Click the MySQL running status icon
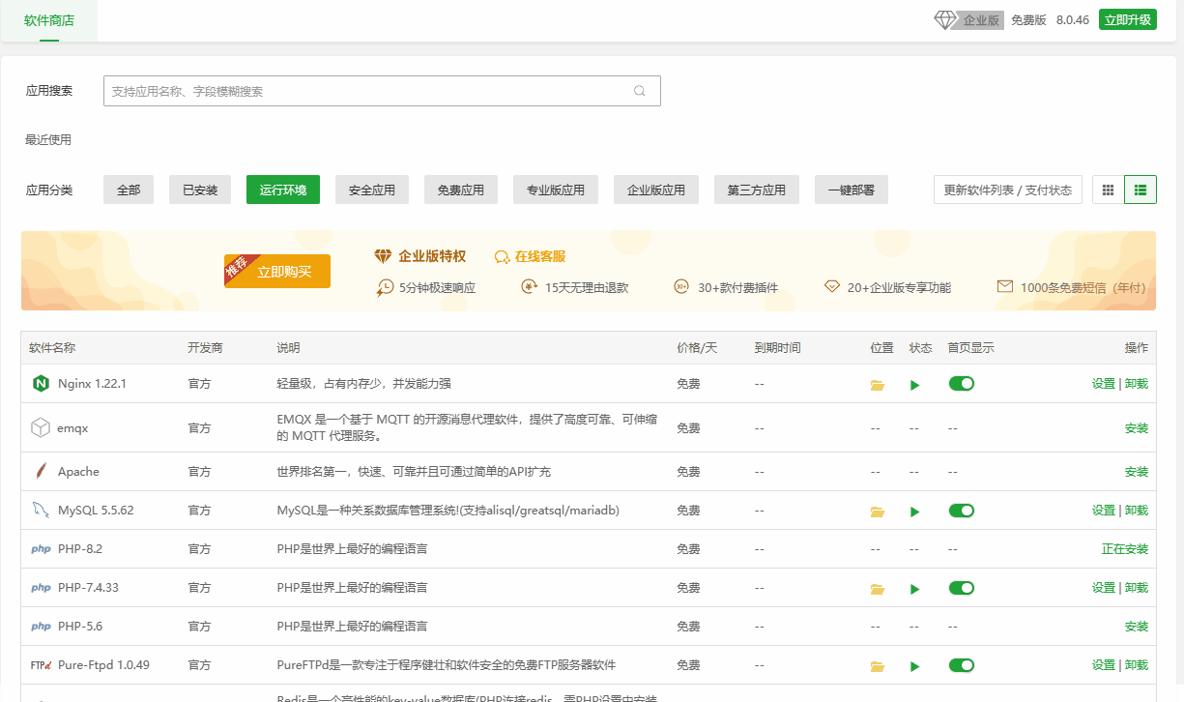Screen dimensions: 1184x702 pyautogui.click(x=915, y=512)
